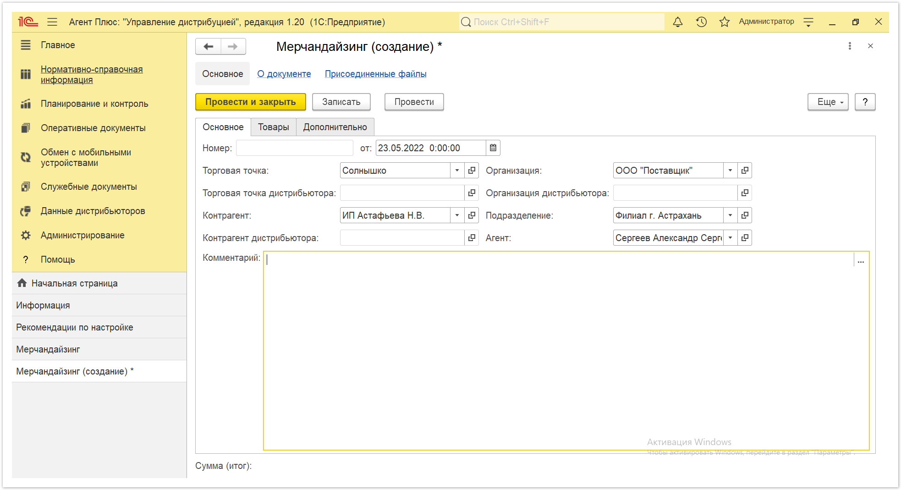Switch to the Товары tab
This screenshot has height=490, width=901.
click(273, 127)
